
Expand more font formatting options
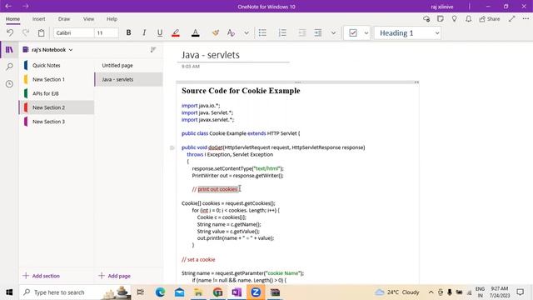[x=247, y=33]
